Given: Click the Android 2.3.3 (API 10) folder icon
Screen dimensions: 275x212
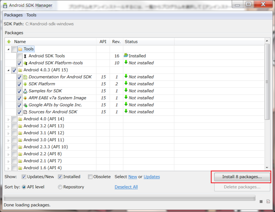Looking at the screenshot, I should (x=20, y=147).
